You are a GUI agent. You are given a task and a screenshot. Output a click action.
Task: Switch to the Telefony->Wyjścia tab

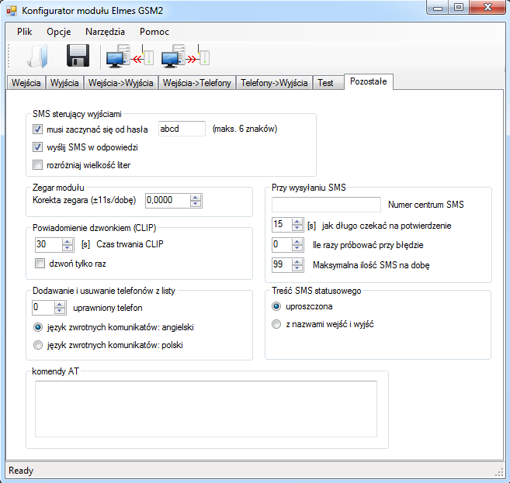coord(274,83)
